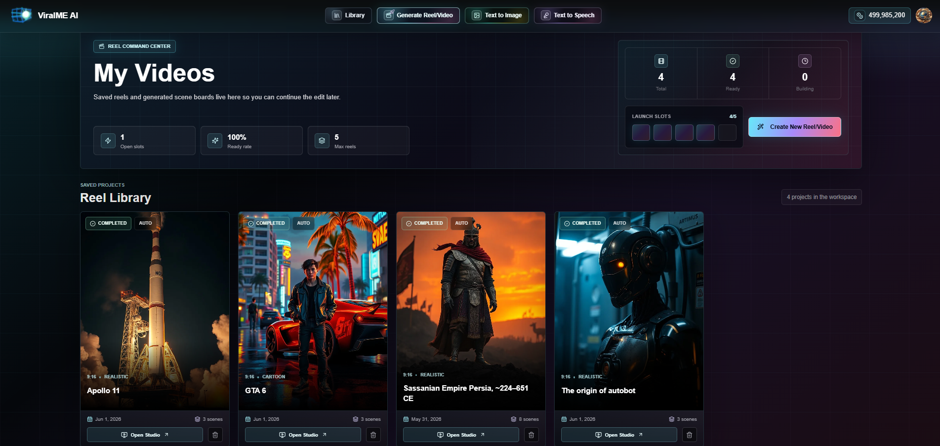Open Studio for The origin of autobot

(619, 435)
